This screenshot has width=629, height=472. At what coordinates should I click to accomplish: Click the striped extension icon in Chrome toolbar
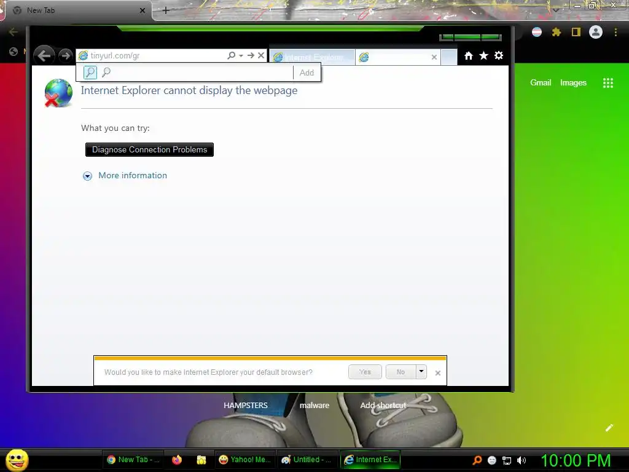pyautogui.click(x=537, y=32)
